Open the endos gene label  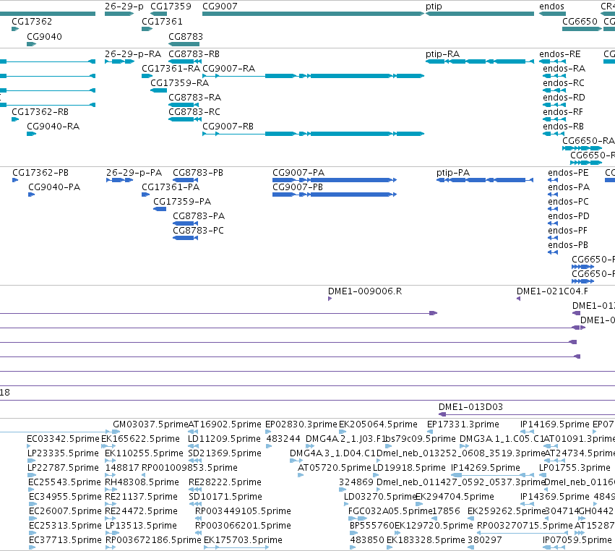(551, 7)
